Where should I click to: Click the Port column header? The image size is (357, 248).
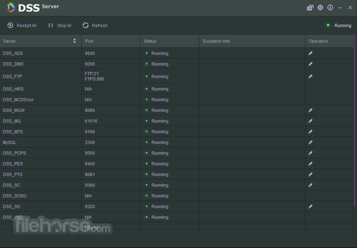click(x=111, y=41)
